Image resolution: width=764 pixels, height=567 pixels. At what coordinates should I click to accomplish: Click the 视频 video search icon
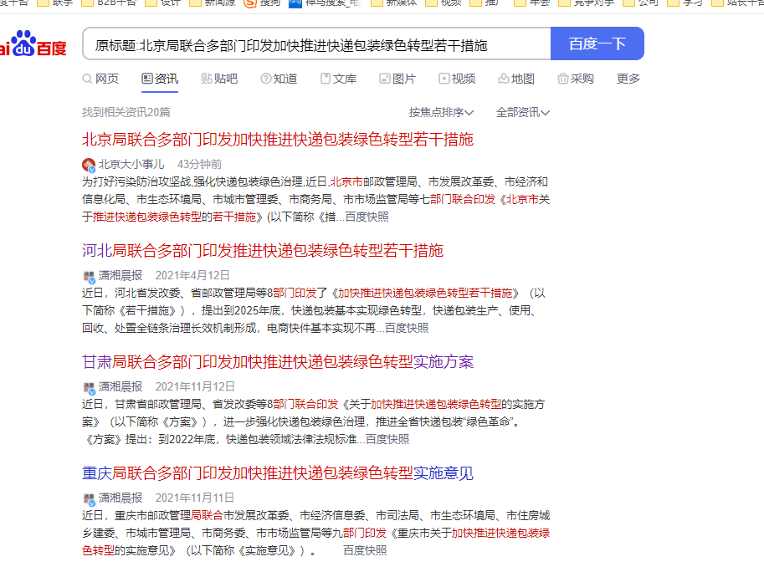(442, 79)
